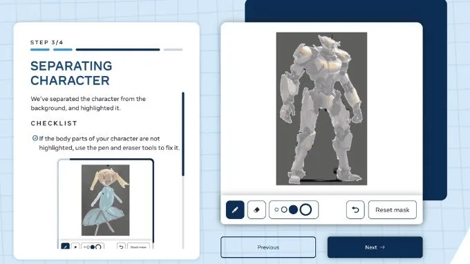Click Reset mask button
470x264 pixels.
[x=393, y=210]
